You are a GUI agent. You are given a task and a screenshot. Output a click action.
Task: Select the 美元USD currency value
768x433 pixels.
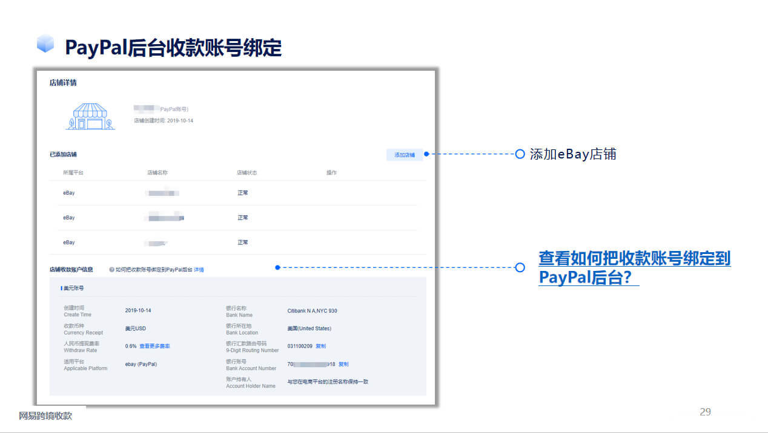point(136,328)
